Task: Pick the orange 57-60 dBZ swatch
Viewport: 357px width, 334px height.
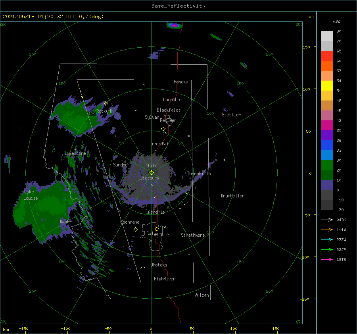Action: [x=327, y=66]
